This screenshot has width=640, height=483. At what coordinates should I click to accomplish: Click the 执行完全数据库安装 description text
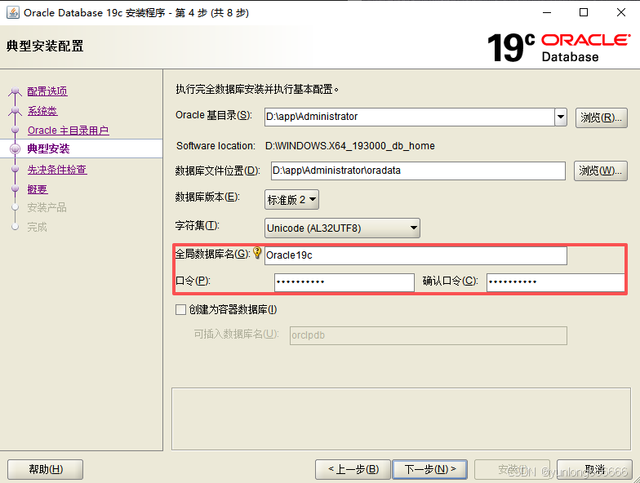coord(257,89)
